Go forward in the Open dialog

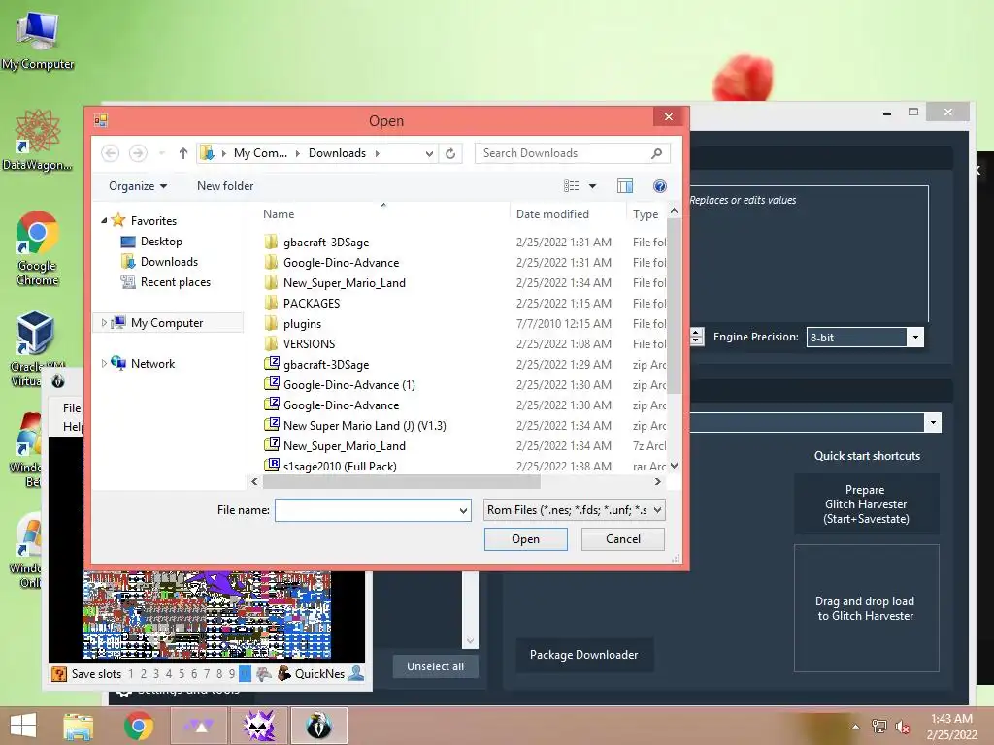(x=138, y=153)
